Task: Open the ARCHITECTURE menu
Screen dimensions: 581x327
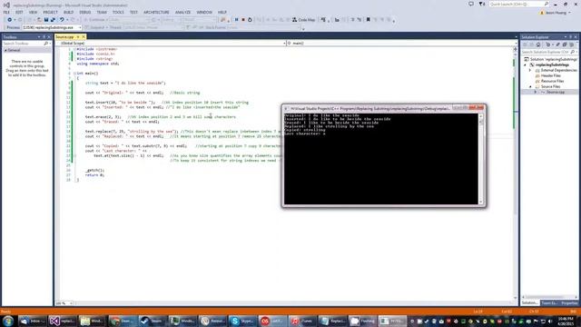Action: (x=156, y=12)
